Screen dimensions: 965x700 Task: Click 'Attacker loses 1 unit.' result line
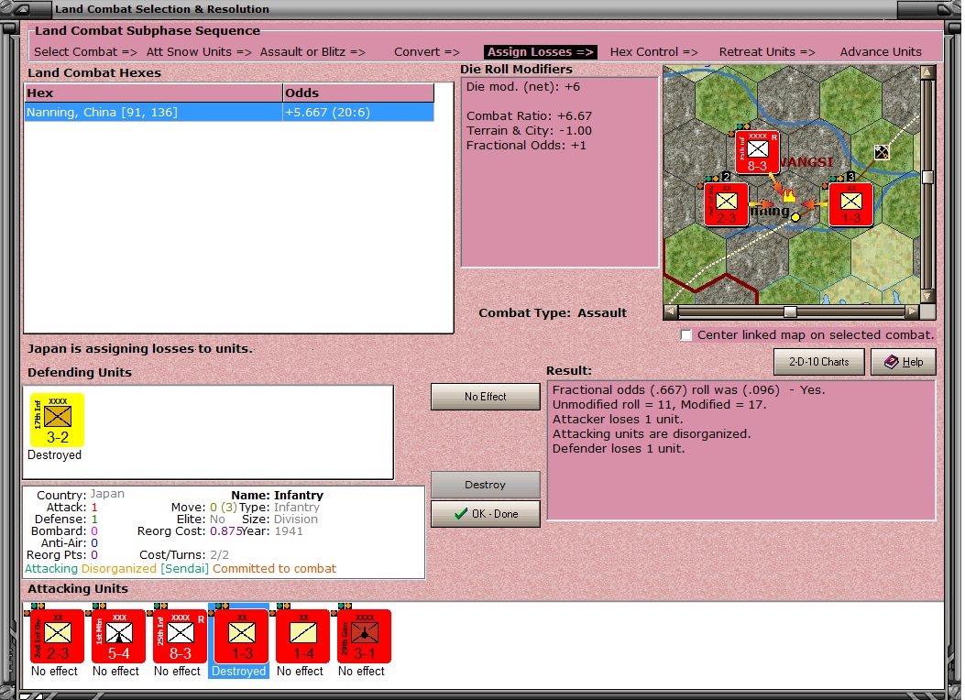click(618, 420)
